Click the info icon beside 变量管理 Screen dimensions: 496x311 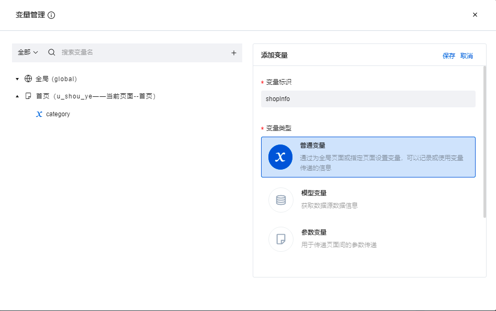click(x=51, y=15)
